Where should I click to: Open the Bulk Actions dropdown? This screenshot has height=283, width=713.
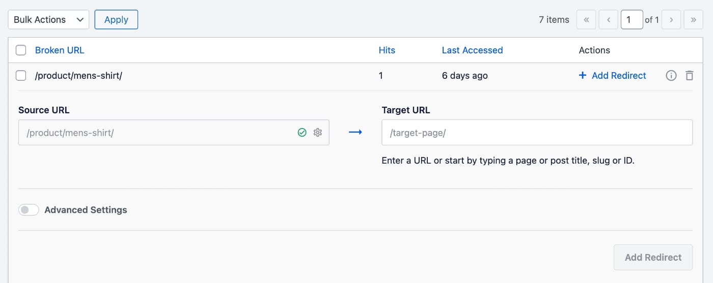[48, 20]
